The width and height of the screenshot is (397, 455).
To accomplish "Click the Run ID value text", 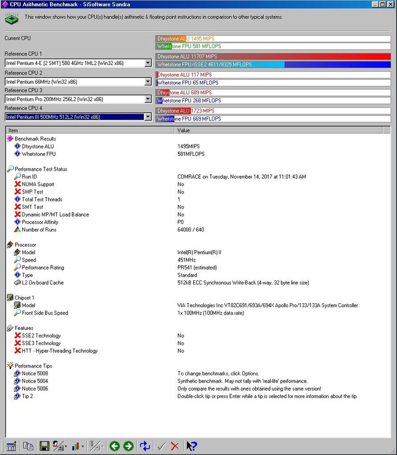I will [242, 176].
